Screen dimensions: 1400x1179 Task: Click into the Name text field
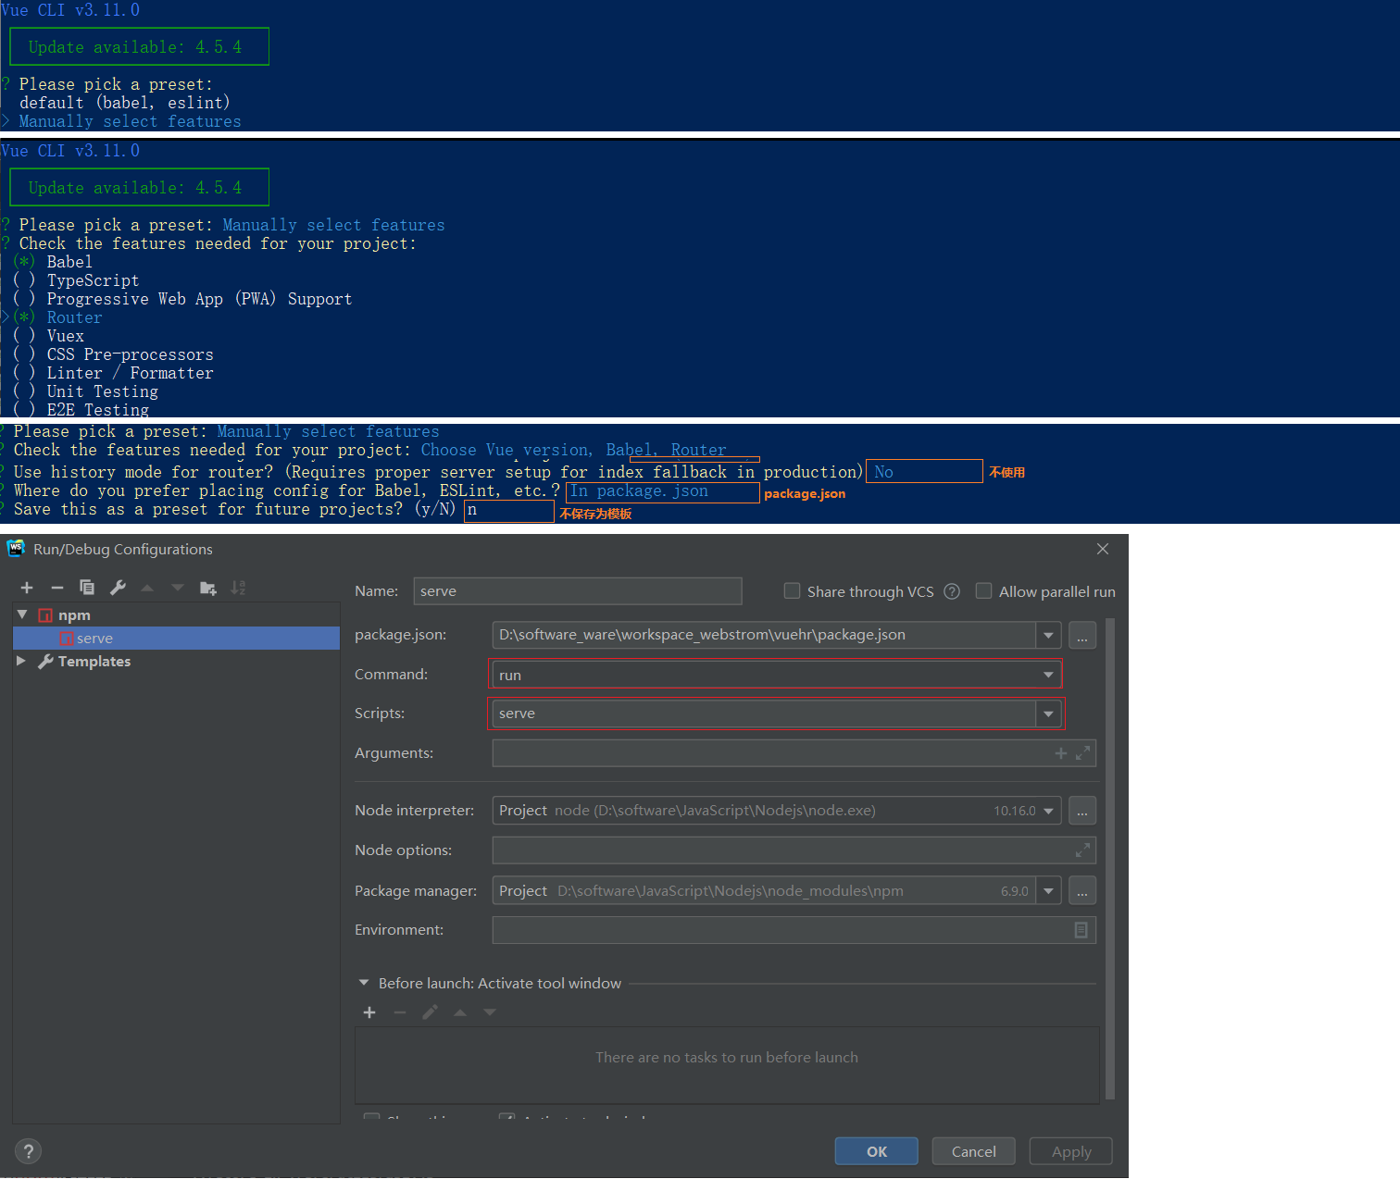577,591
